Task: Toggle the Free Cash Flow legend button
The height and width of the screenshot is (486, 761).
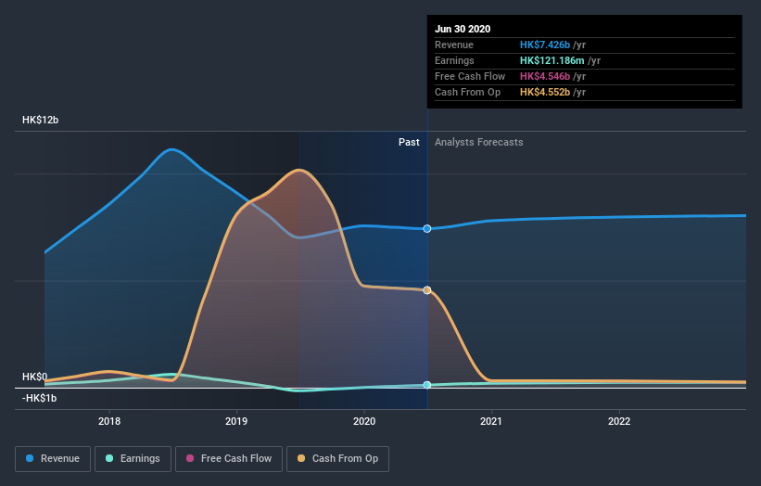Action: point(229,459)
